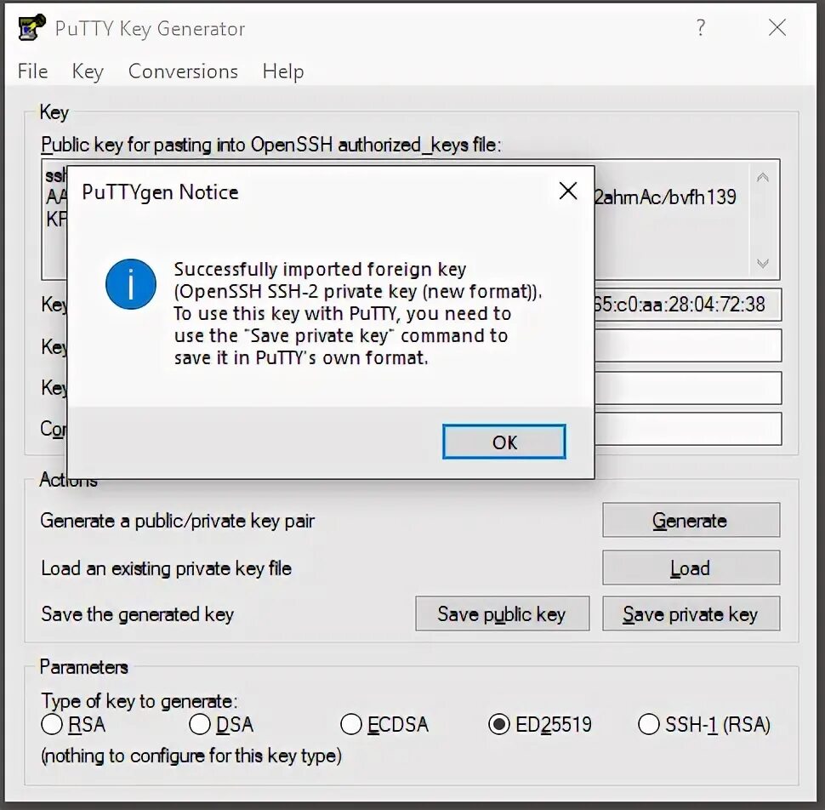This screenshot has width=825, height=810.
Task: Click 'Public key for pasting into OpenSSH' label
Action: coord(271,145)
